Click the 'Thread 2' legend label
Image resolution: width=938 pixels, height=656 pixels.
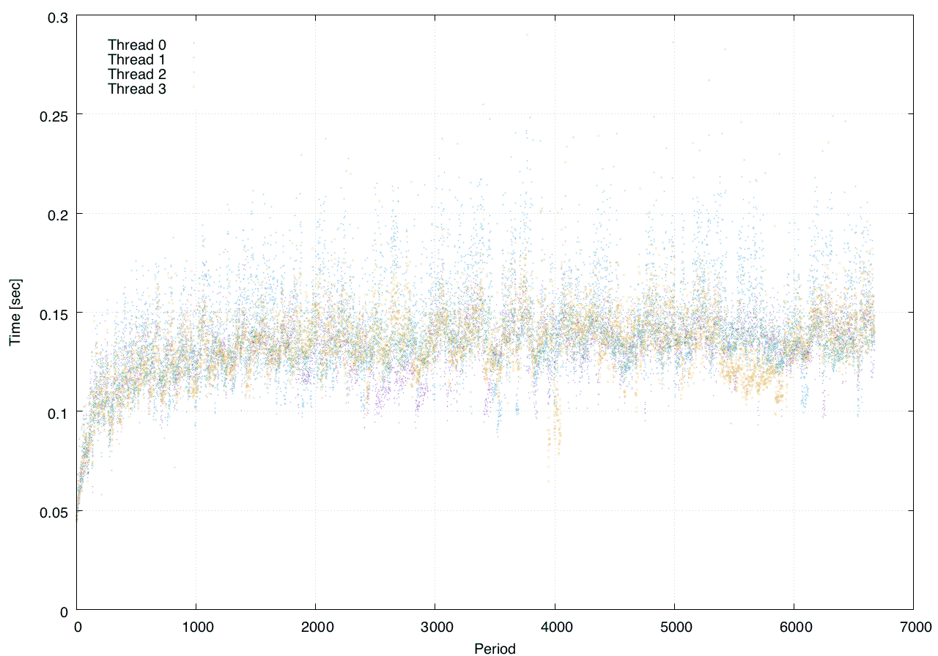[x=137, y=74]
